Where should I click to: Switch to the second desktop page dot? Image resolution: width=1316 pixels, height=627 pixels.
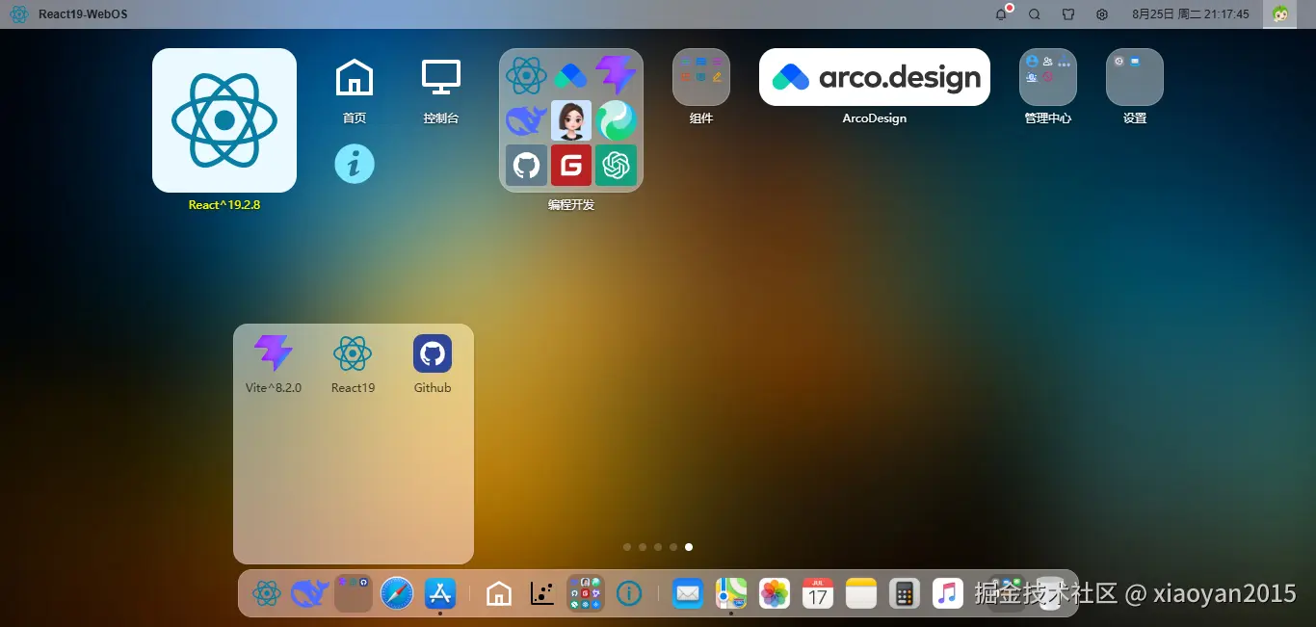[x=643, y=547]
